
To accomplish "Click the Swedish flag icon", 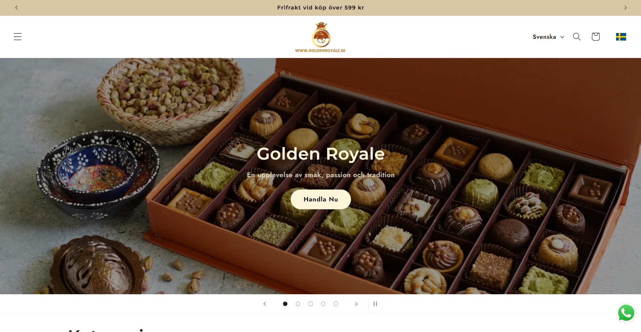I will click(x=621, y=36).
